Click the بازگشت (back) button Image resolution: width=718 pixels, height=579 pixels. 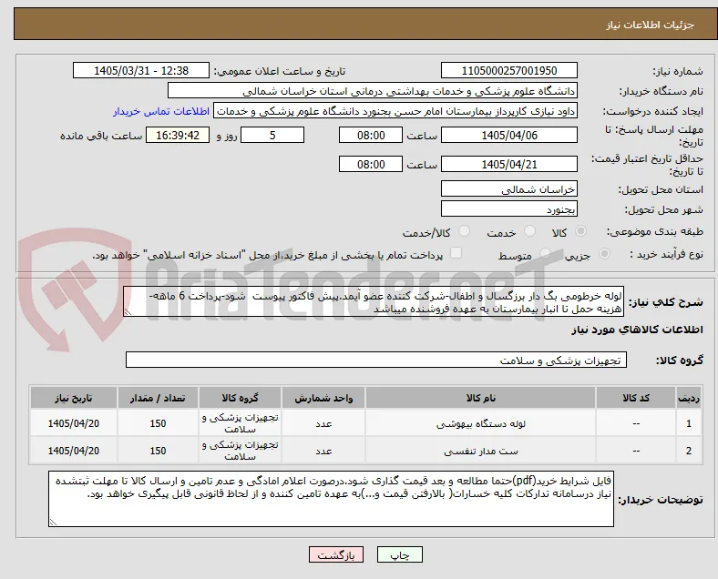click(x=336, y=554)
